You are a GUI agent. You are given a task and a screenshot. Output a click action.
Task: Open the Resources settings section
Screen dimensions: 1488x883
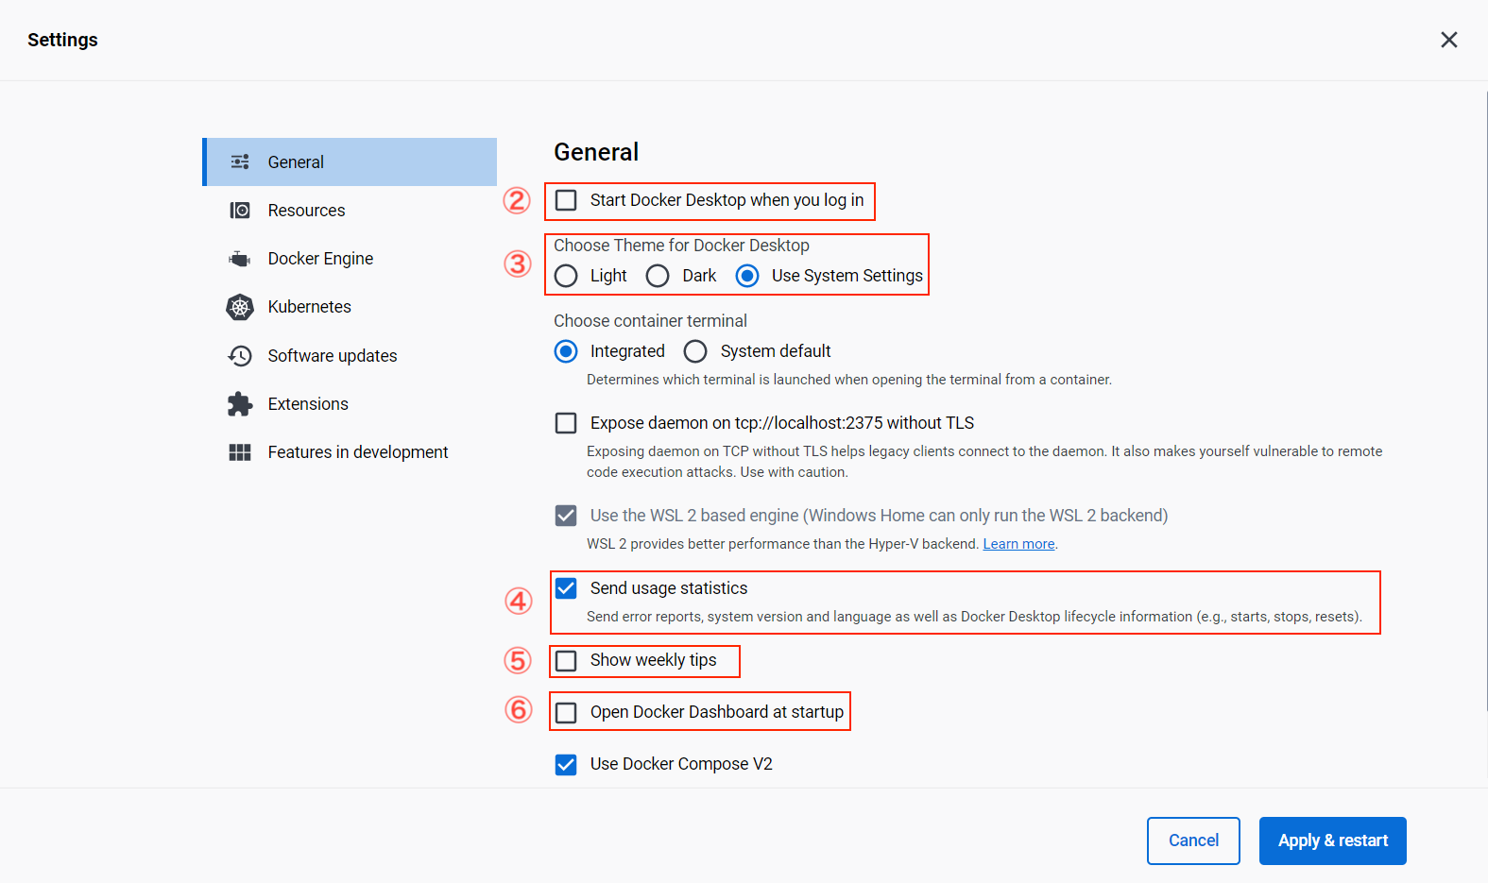(x=351, y=211)
